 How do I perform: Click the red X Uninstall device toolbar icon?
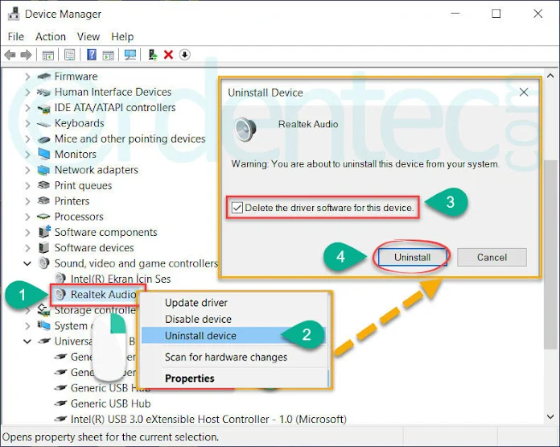coord(168,55)
